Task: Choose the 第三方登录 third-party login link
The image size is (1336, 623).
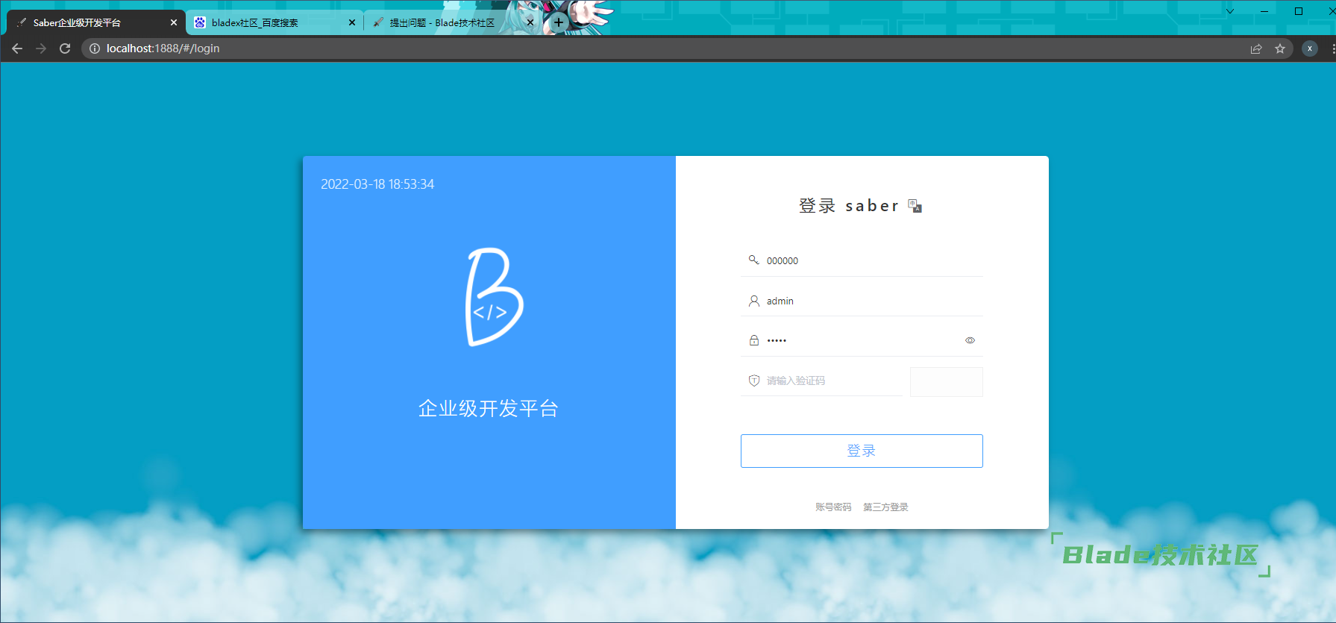Action: 885,507
